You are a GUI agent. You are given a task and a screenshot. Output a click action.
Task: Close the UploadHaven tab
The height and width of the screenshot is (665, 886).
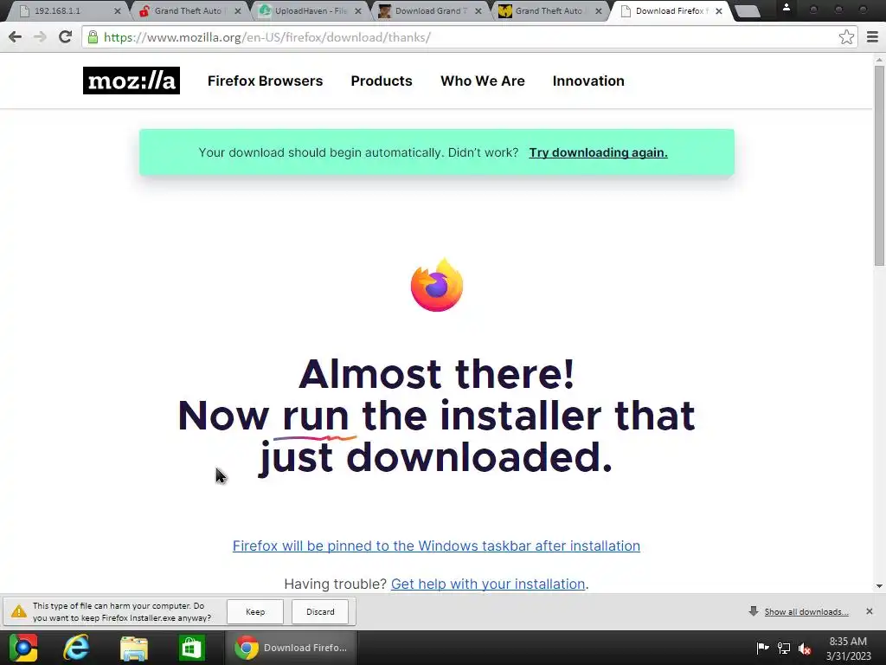pyautogui.click(x=357, y=10)
